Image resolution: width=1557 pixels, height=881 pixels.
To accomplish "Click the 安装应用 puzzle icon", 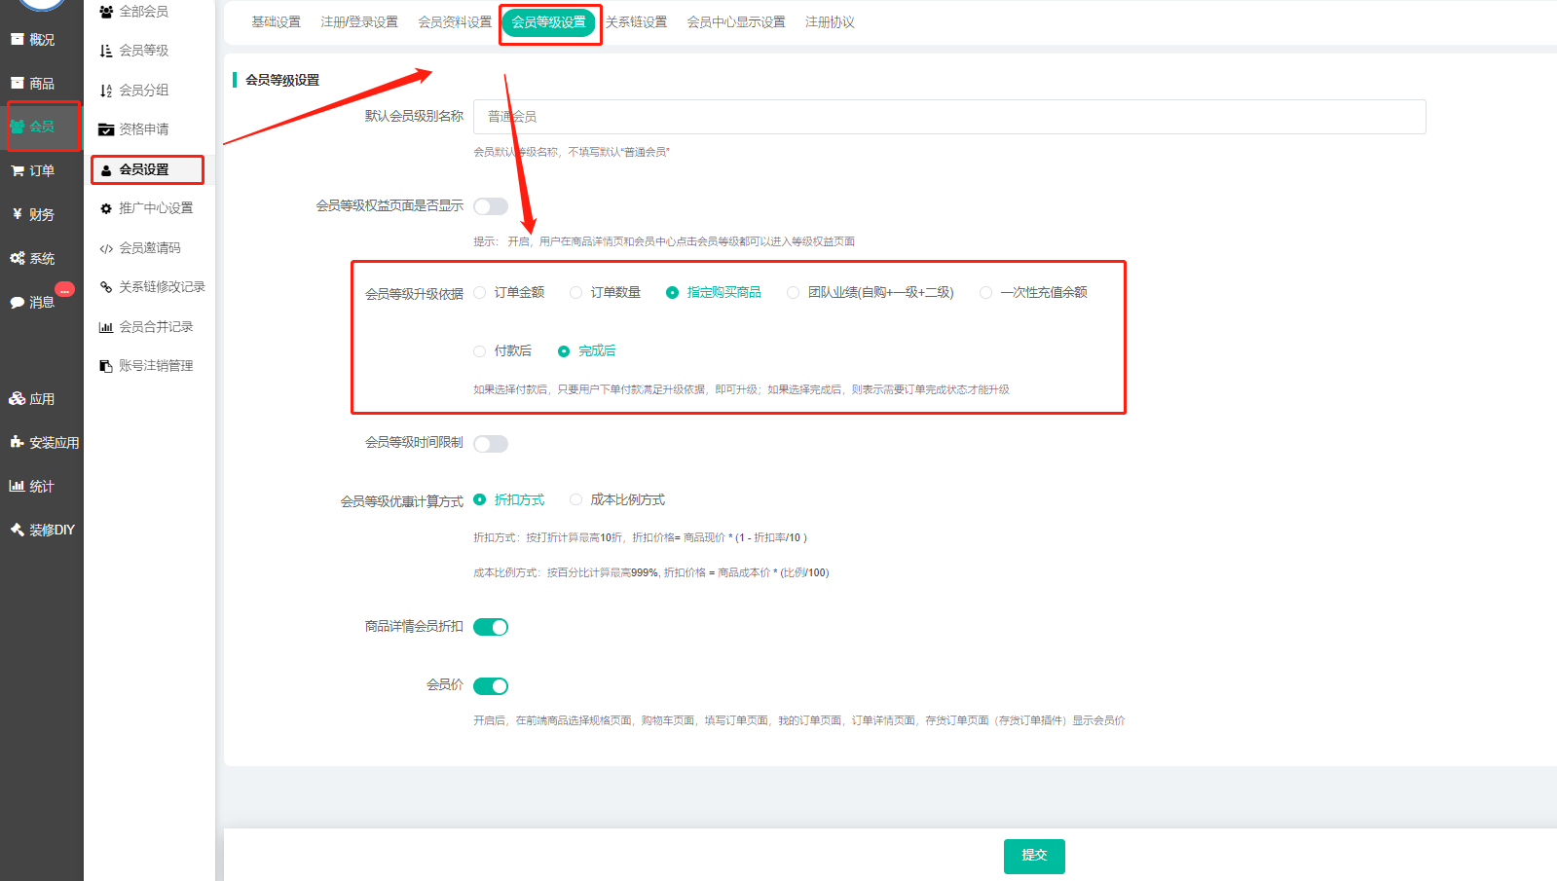I will point(17,442).
